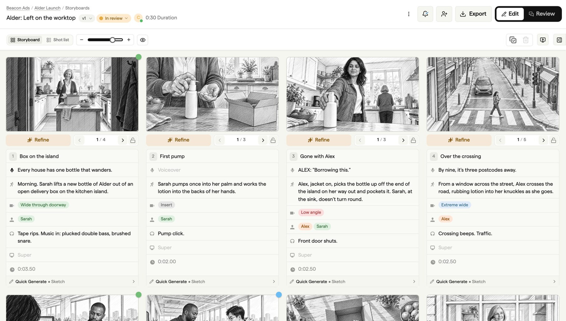The image size is (566, 321).
Task: Click Refine on Over the crossing frame
Action: [x=459, y=140]
